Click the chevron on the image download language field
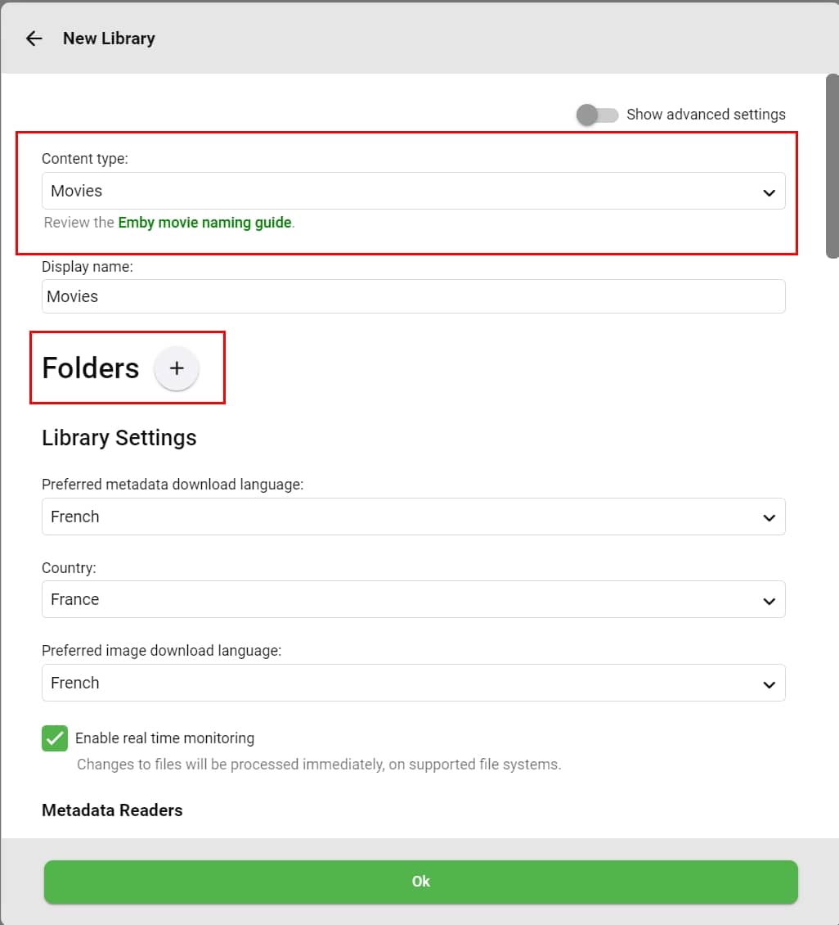The width and height of the screenshot is (839, 925). [769, 684]
